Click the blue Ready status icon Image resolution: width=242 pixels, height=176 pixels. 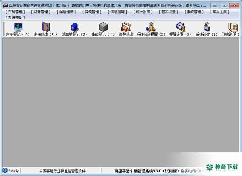(5, 170)
